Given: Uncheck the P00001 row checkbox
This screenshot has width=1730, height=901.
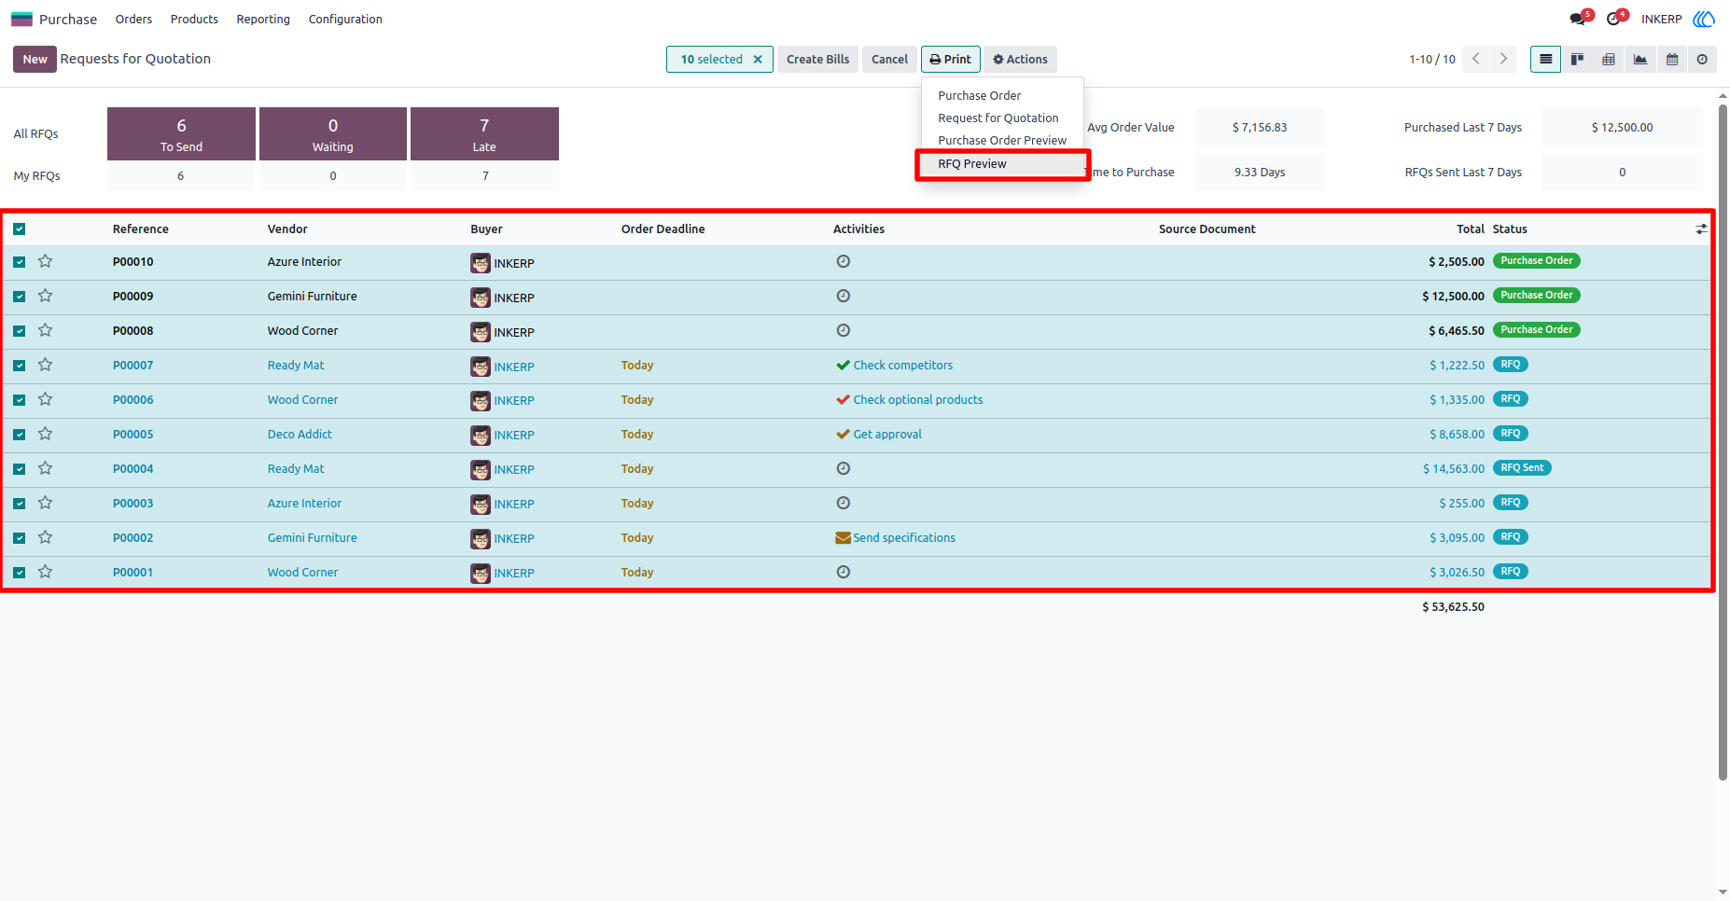Looking at the screenshot, I should [x=19, y=573].
